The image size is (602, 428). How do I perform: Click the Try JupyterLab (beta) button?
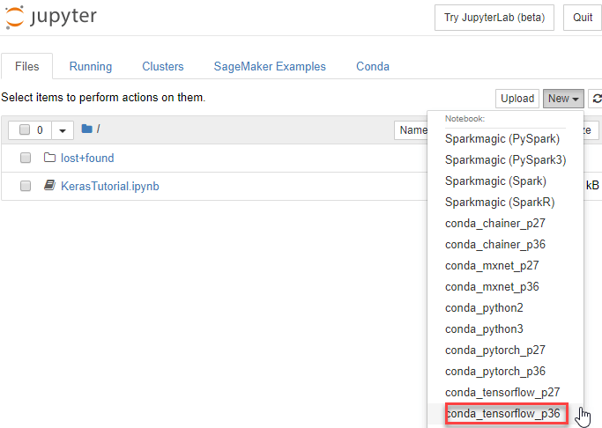(494, 18)
